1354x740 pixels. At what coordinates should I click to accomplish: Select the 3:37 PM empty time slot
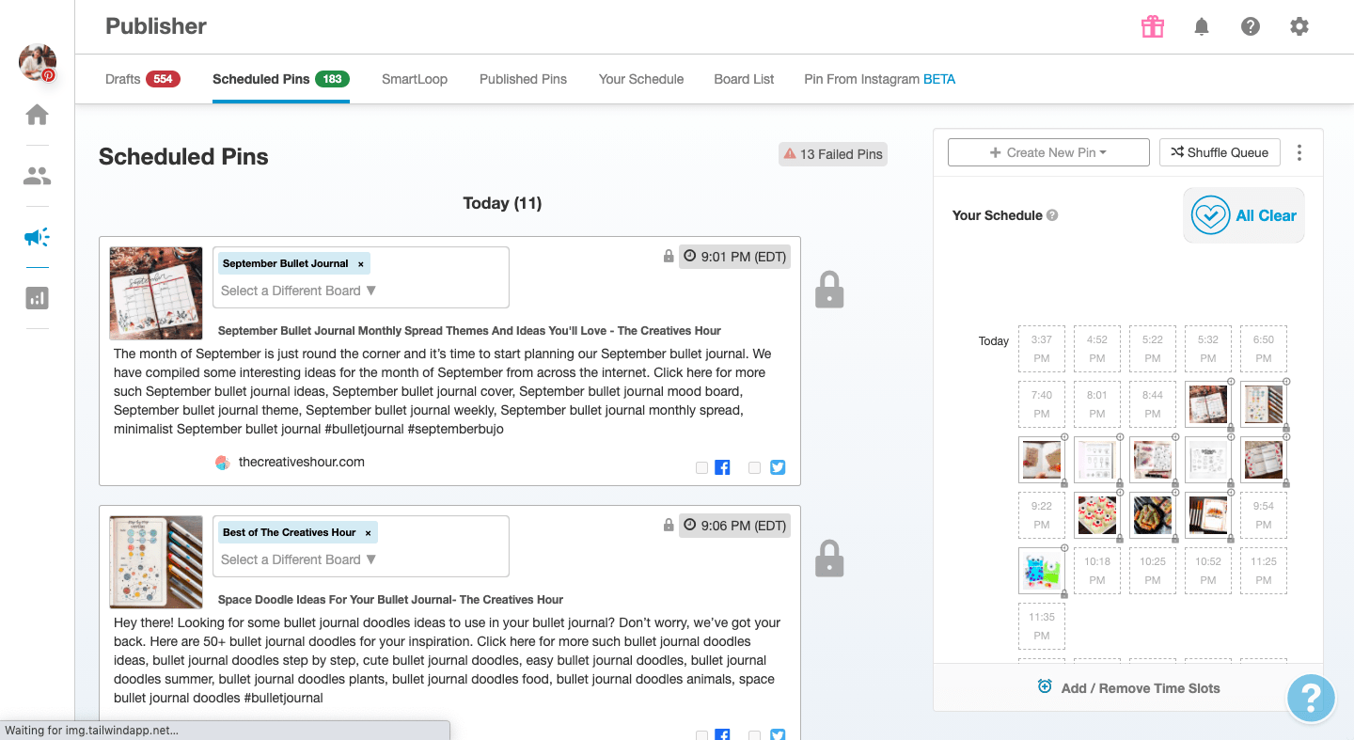1041,349
